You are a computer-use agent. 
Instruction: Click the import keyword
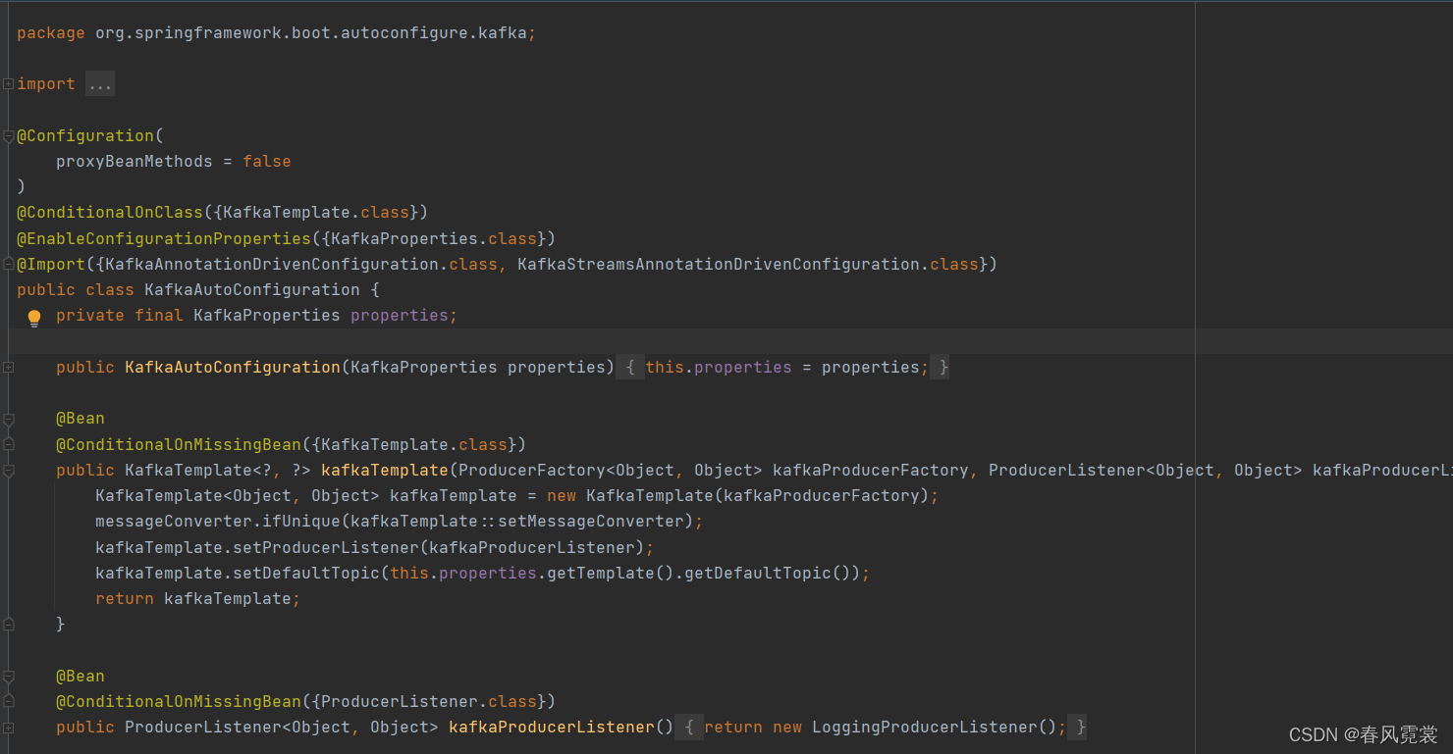pos(46,84)
